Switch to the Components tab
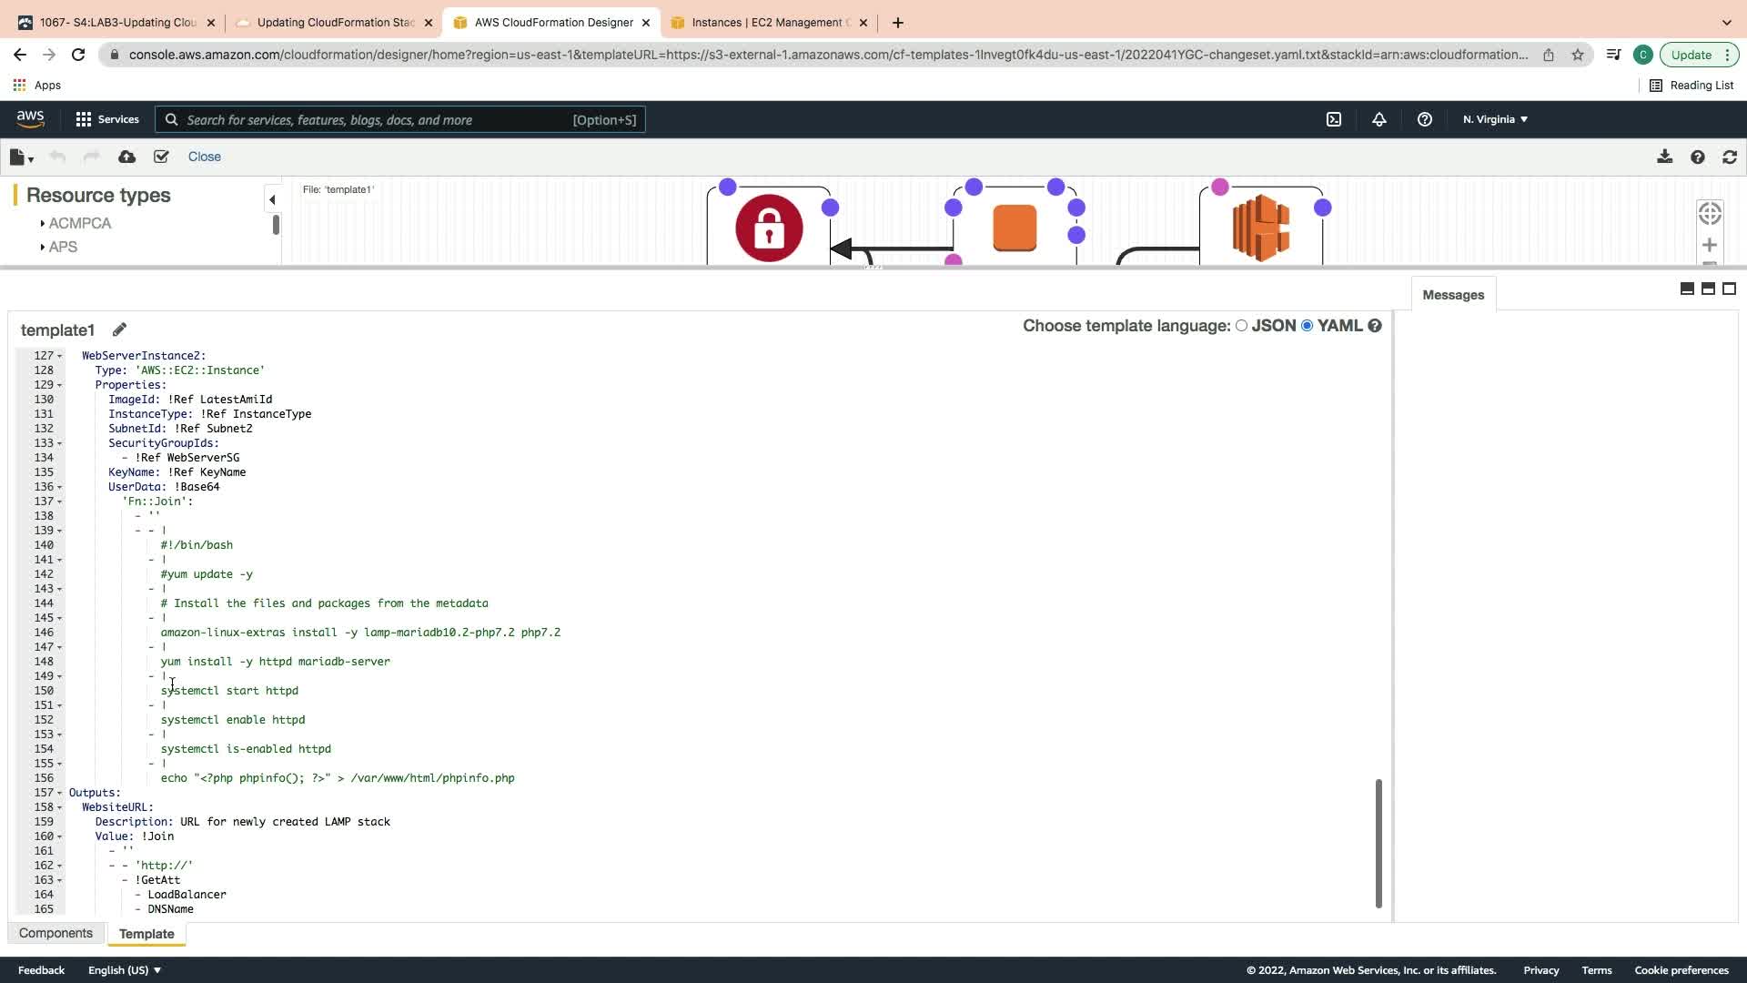 [x=56, y=933]
